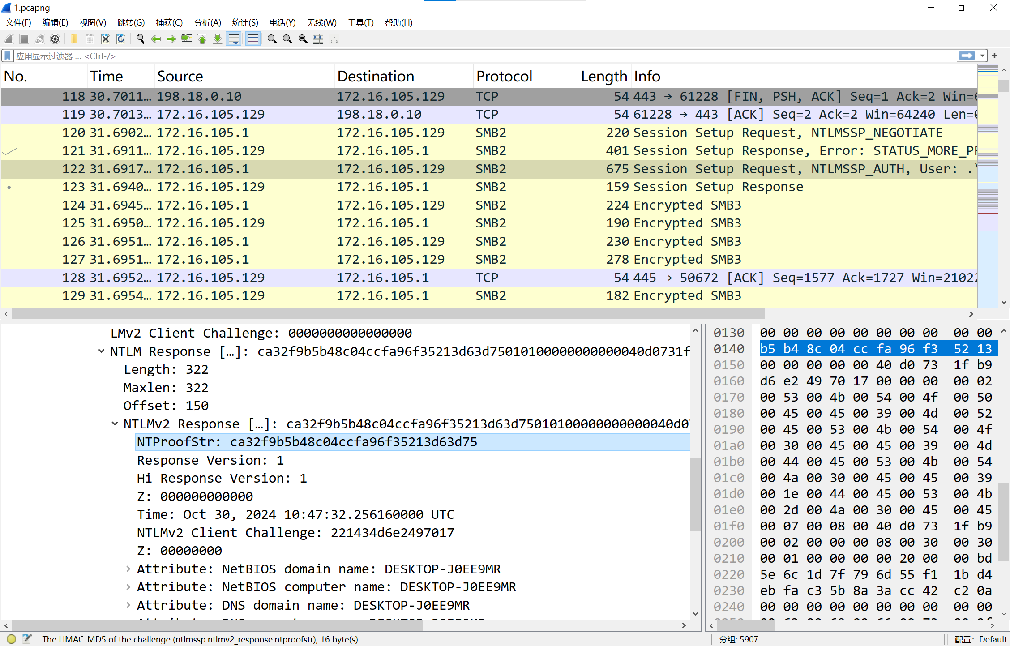
Task: Click the packet list horizontal scrollbar
Action: click(x=389, y=314)
